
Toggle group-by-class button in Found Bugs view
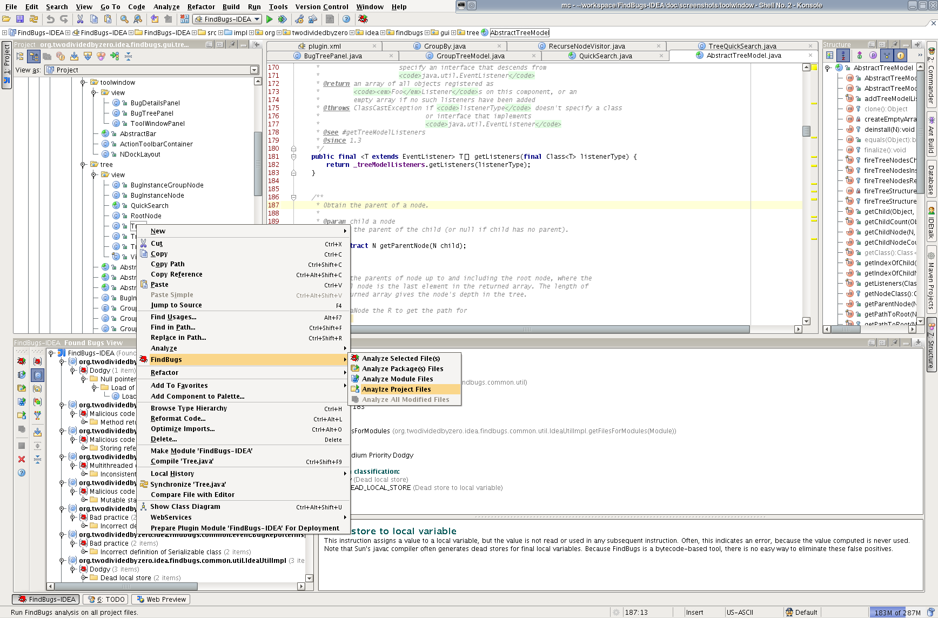point(37,375)
